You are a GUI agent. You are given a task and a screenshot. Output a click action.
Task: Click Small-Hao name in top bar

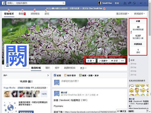(107, 3)
